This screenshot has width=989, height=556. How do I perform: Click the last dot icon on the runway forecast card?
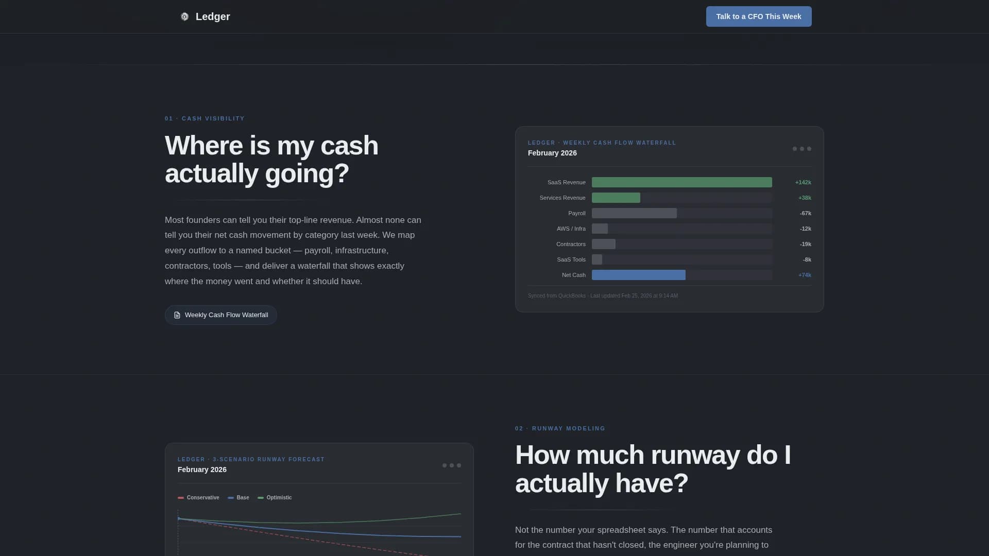[x=458, y=465]
